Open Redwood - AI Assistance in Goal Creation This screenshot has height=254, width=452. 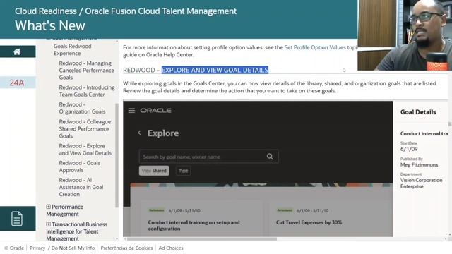coord(81,187)
